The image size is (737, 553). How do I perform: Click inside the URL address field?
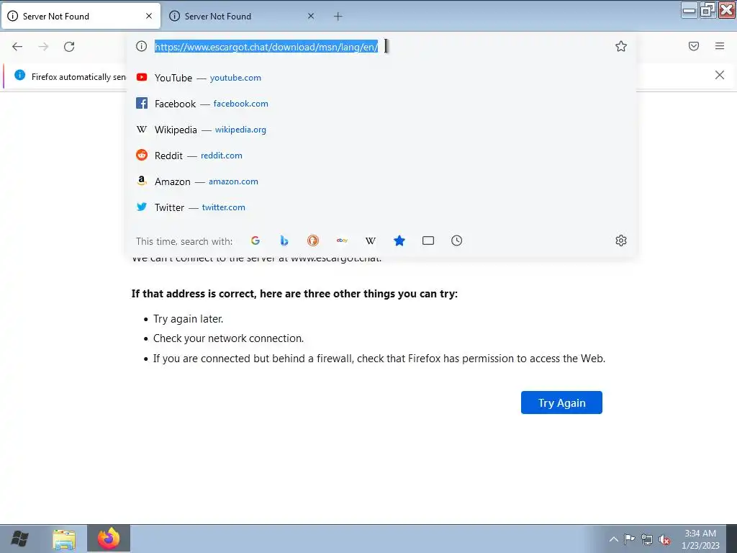click(x=381, y=46)
